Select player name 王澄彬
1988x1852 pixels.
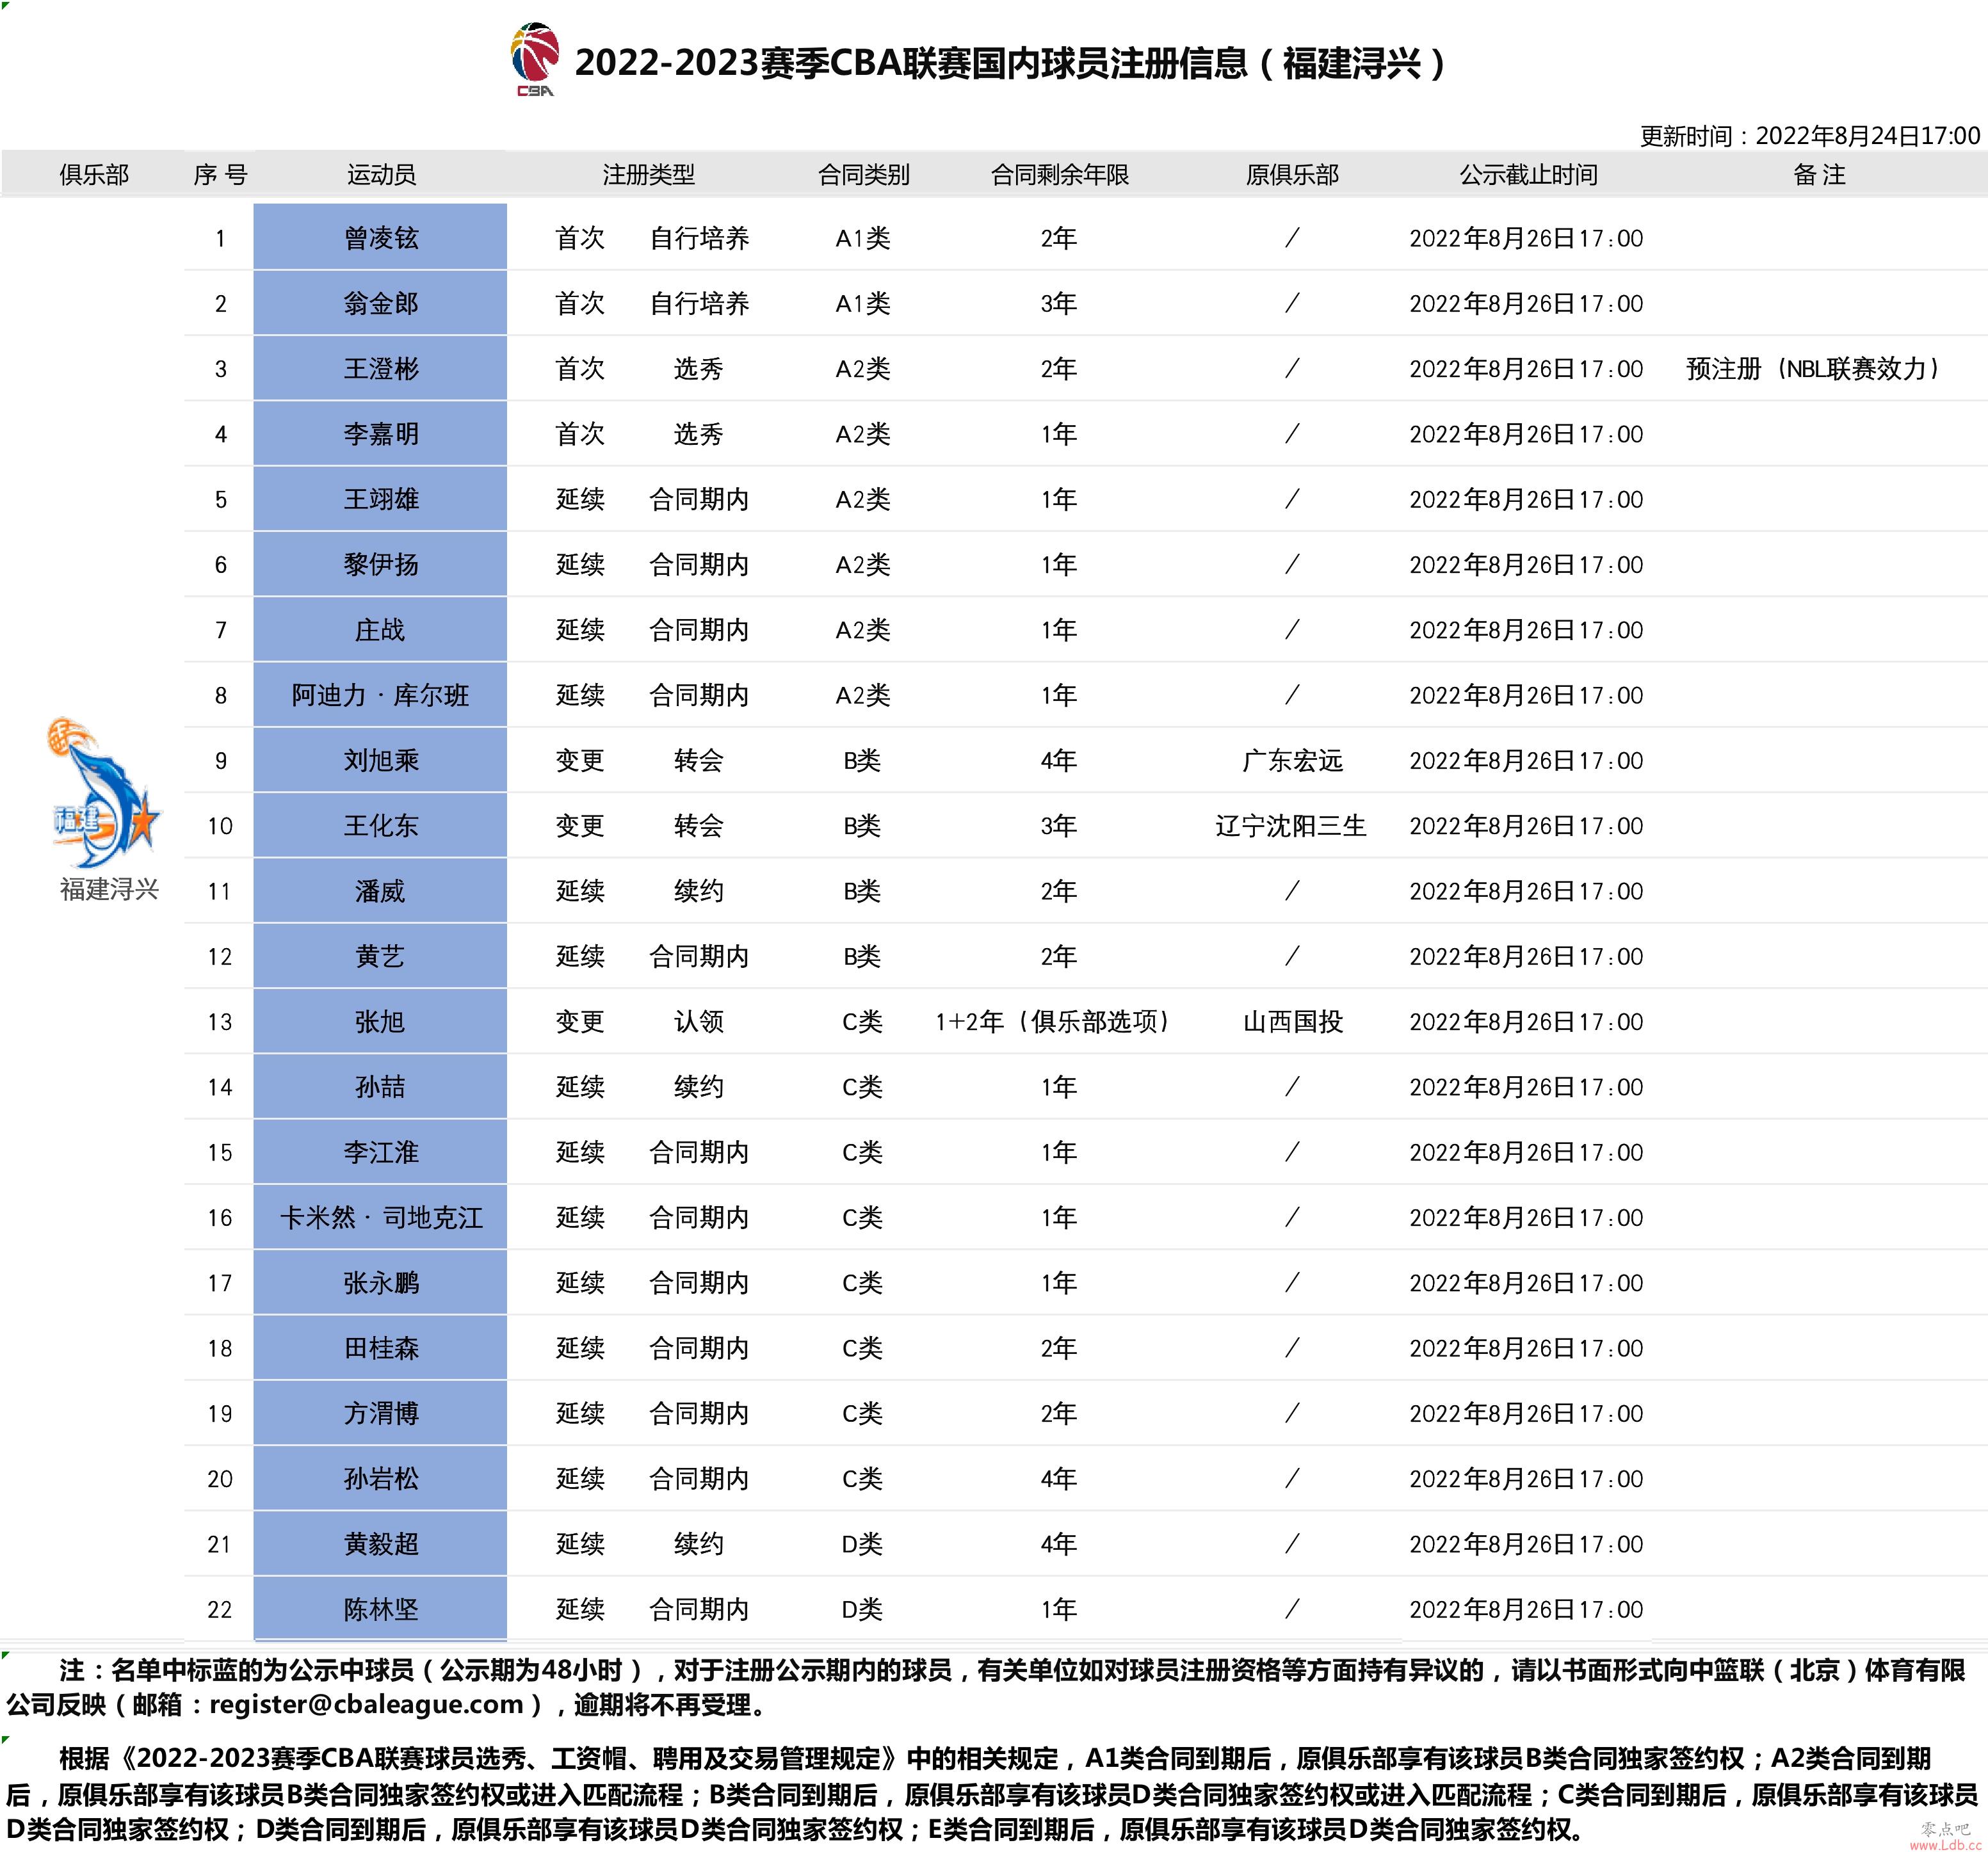pyautogui.click(x=381, y=369)
